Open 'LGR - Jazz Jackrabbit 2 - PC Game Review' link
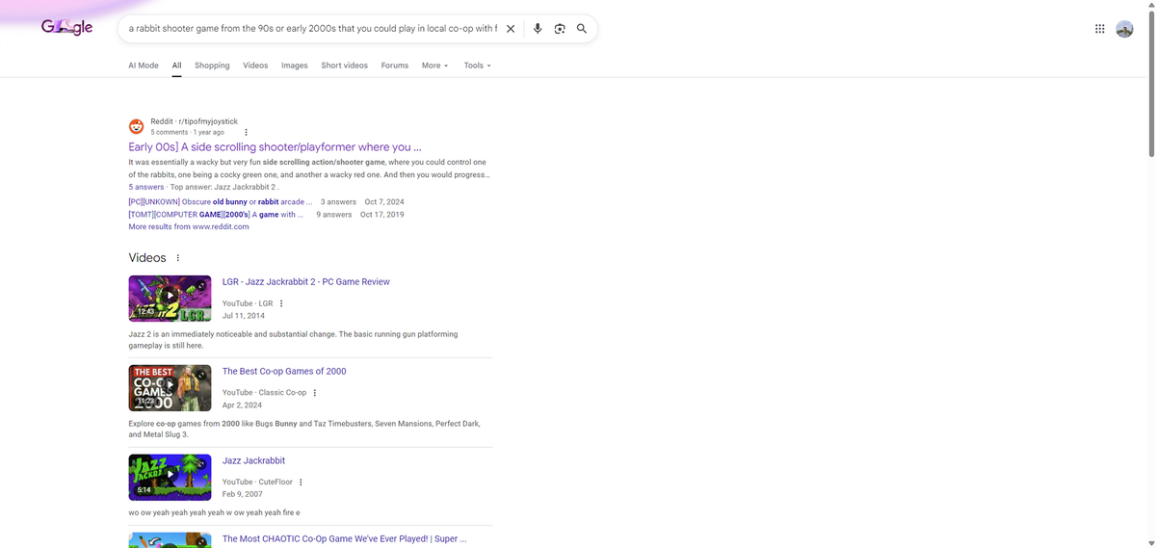This screenshot has width=1156, height=548. pyautogui.click(x=306, y=282)
